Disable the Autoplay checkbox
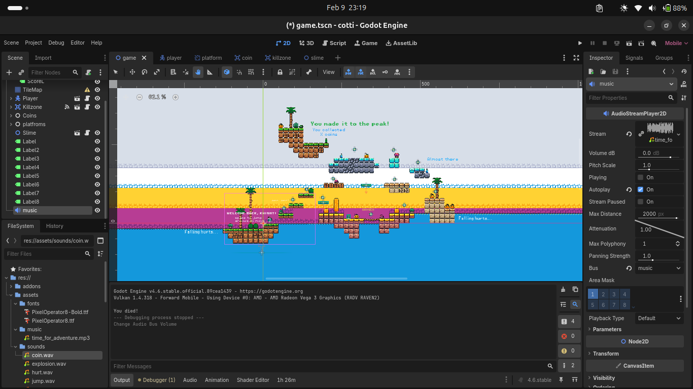 (x=640, y=189)
